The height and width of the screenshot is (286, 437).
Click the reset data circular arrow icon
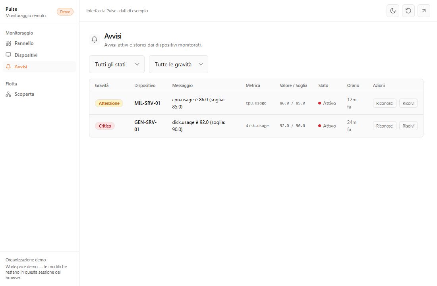point(408,11)
